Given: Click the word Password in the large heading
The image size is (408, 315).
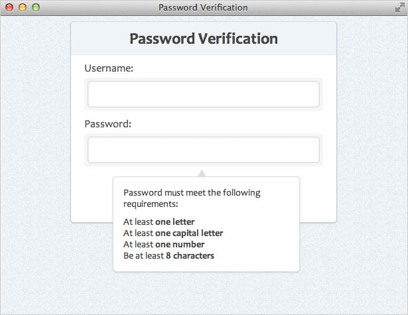Looking at the screenshot, I should 162,38.
